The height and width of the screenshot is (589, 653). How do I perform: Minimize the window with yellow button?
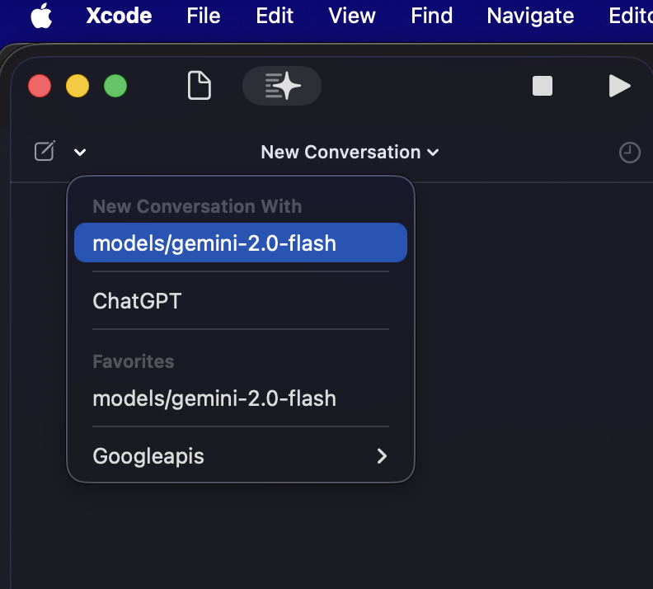(78, 86)
